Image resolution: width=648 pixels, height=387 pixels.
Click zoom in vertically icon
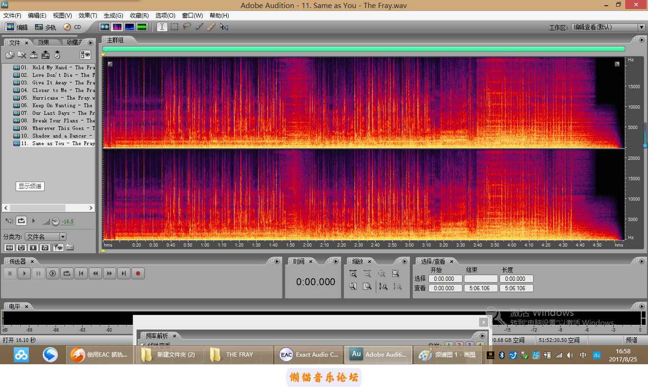click(383, 286)
